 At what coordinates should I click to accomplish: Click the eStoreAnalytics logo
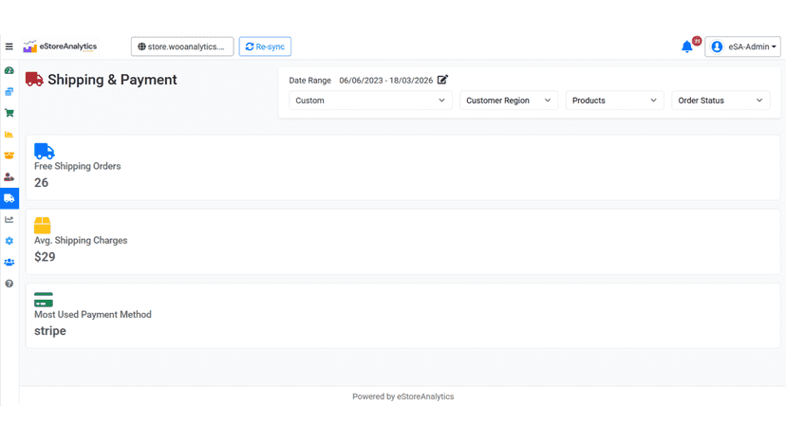(x=60, y=46)
